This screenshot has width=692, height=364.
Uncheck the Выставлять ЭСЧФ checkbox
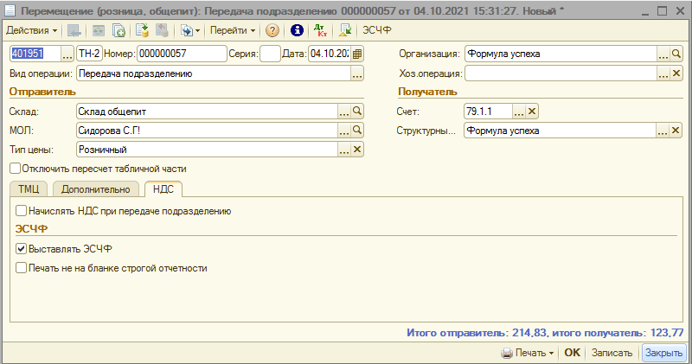(x=22, y=249)
